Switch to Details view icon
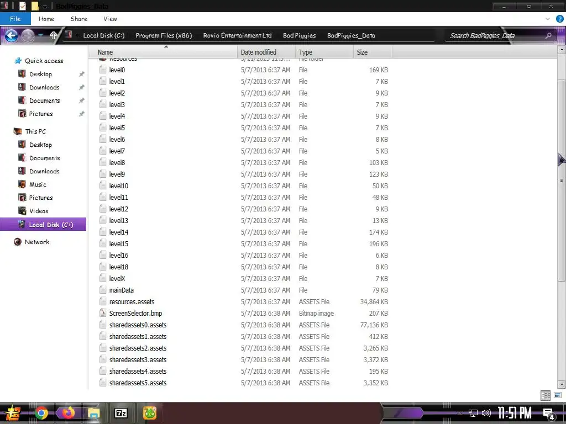566x424 pixels. [546, 395]
